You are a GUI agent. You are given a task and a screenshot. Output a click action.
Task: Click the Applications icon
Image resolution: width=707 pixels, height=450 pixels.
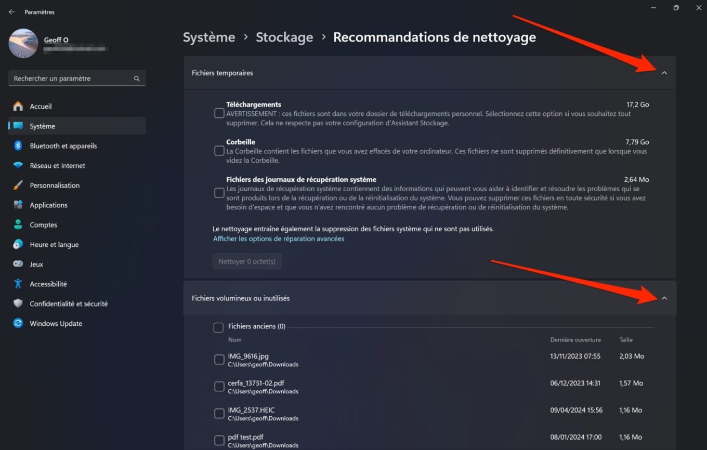click(x=18, y=205)
